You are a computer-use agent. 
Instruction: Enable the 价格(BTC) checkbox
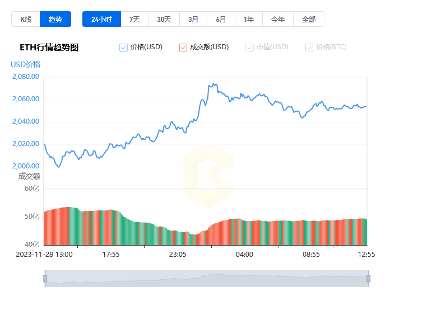(309, 48)
